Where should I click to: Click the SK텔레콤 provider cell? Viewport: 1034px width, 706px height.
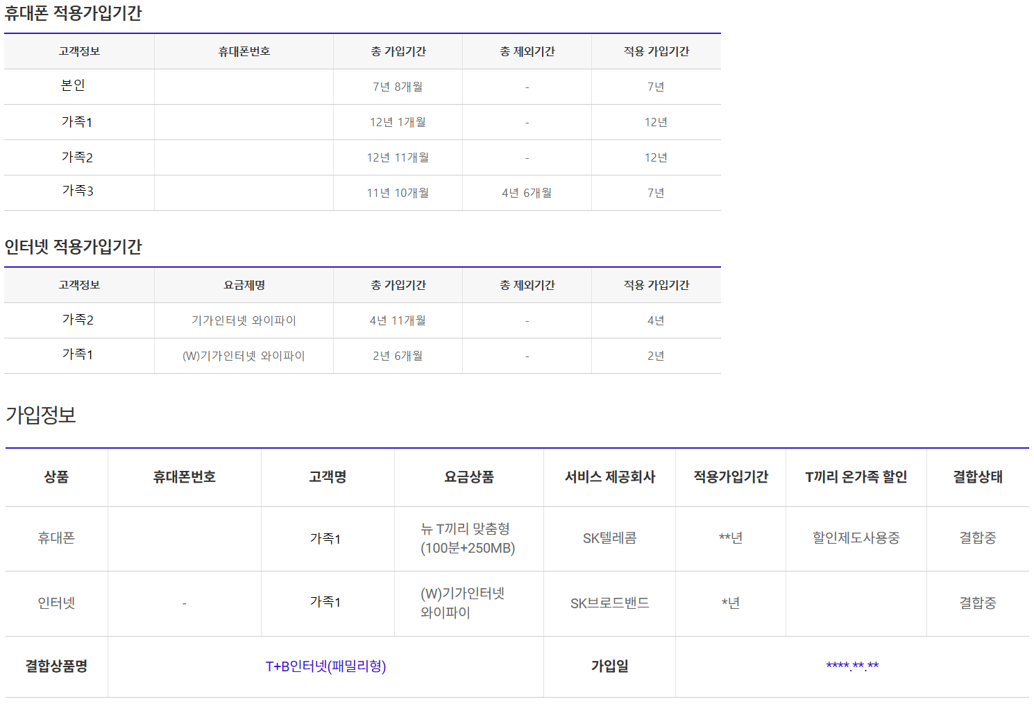click(609, 538)
